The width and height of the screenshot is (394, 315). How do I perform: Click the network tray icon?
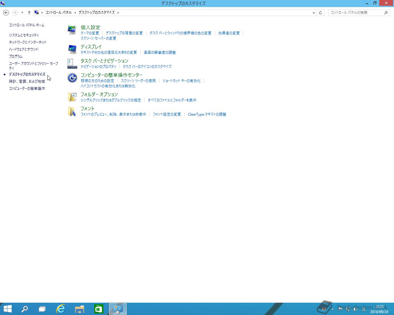[x=348, y=309]
